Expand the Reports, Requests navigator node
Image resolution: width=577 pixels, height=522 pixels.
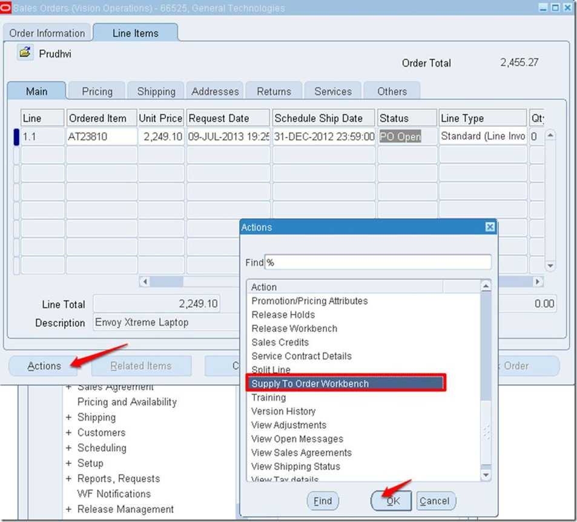[68, 478]
